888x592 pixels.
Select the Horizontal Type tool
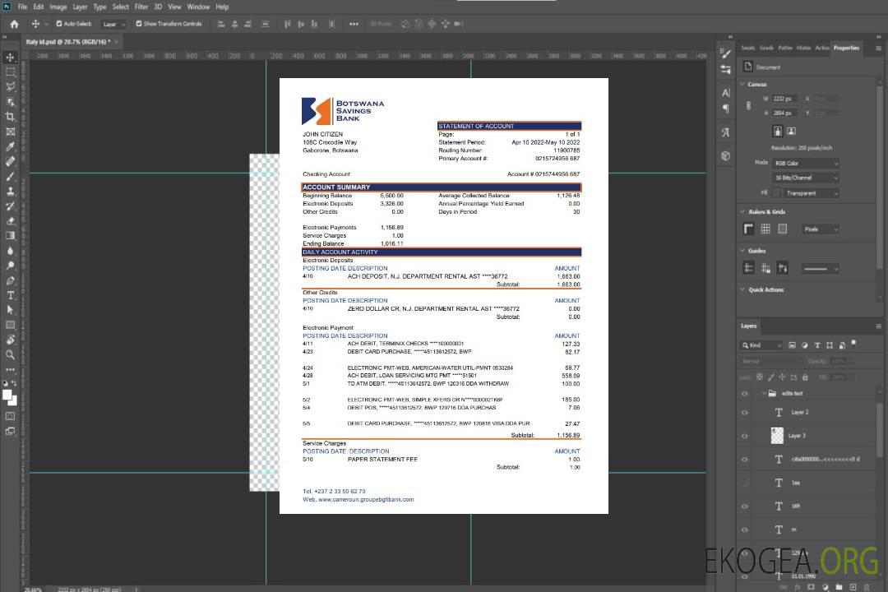[x=11, y=295]
